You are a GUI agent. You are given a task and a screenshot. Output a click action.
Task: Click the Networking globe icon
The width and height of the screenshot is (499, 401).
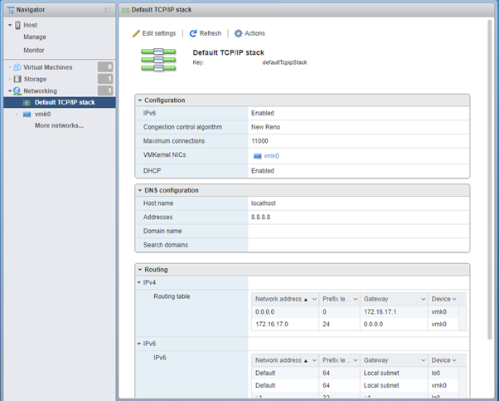point(17,91)
